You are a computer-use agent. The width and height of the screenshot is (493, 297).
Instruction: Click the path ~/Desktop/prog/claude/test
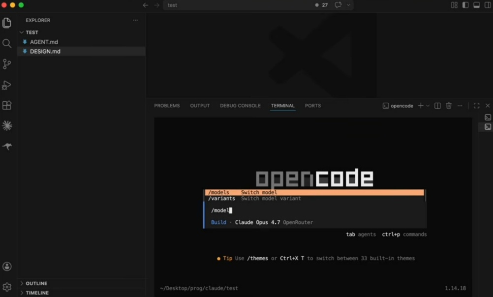pyautogui.click(x=199, y=288)
